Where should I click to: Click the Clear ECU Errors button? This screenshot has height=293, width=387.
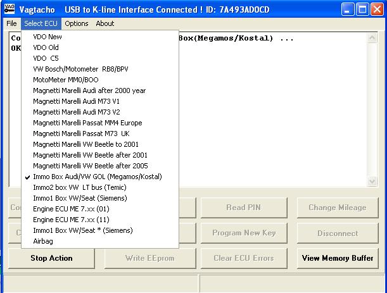click(244, 258)
